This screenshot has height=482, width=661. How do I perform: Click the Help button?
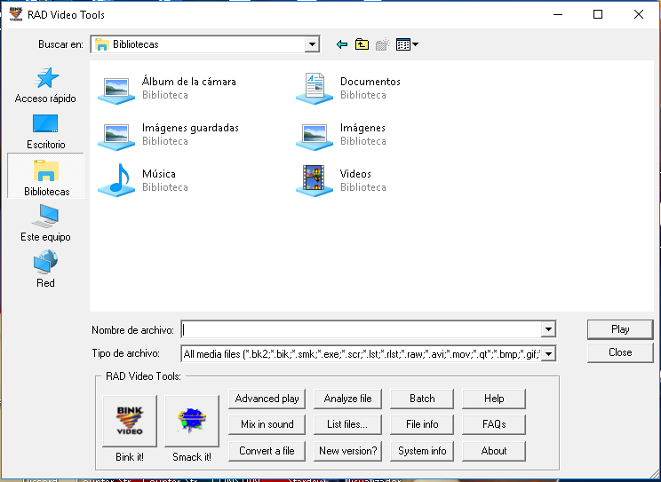tap(494, 399)
